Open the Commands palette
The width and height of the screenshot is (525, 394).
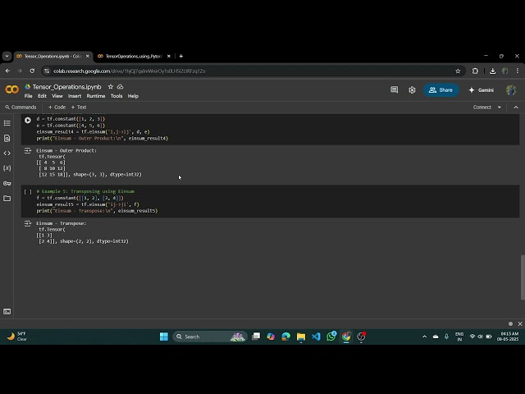[21, 108]
